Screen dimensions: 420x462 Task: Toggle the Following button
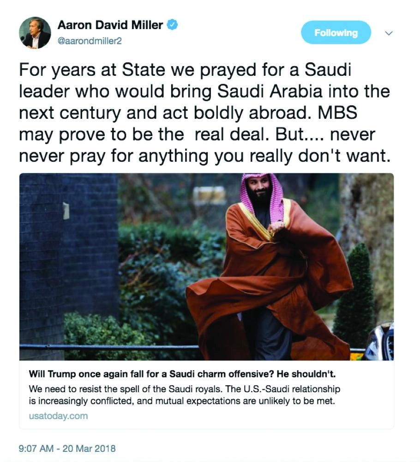[x=336, y=33]
